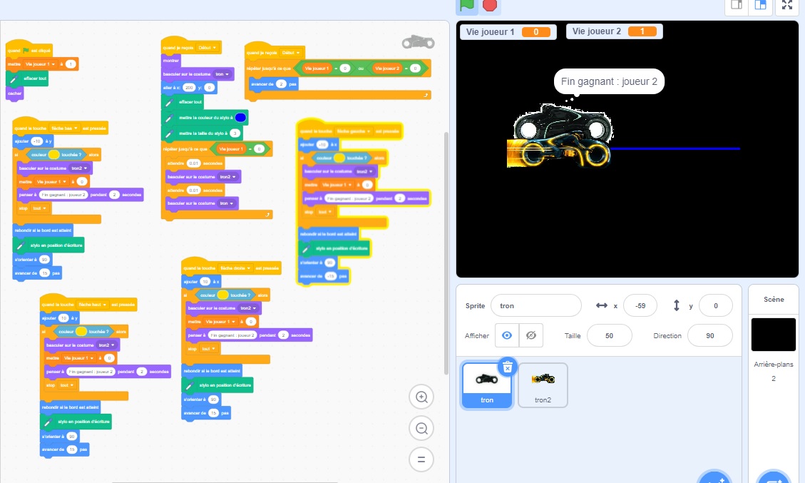
Task: Open the 'flèche bas' key dropdown
Action: [x=64, y=128]
